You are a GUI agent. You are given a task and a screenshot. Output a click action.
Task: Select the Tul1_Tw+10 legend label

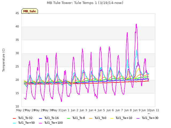point(124,118)
